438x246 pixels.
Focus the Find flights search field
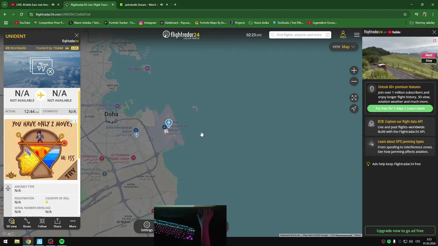[300, 35]
